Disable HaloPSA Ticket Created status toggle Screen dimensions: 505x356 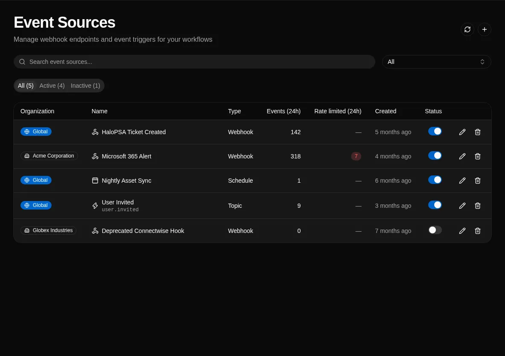(435, 132)
